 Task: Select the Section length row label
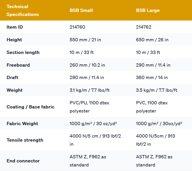click(23, 52)
